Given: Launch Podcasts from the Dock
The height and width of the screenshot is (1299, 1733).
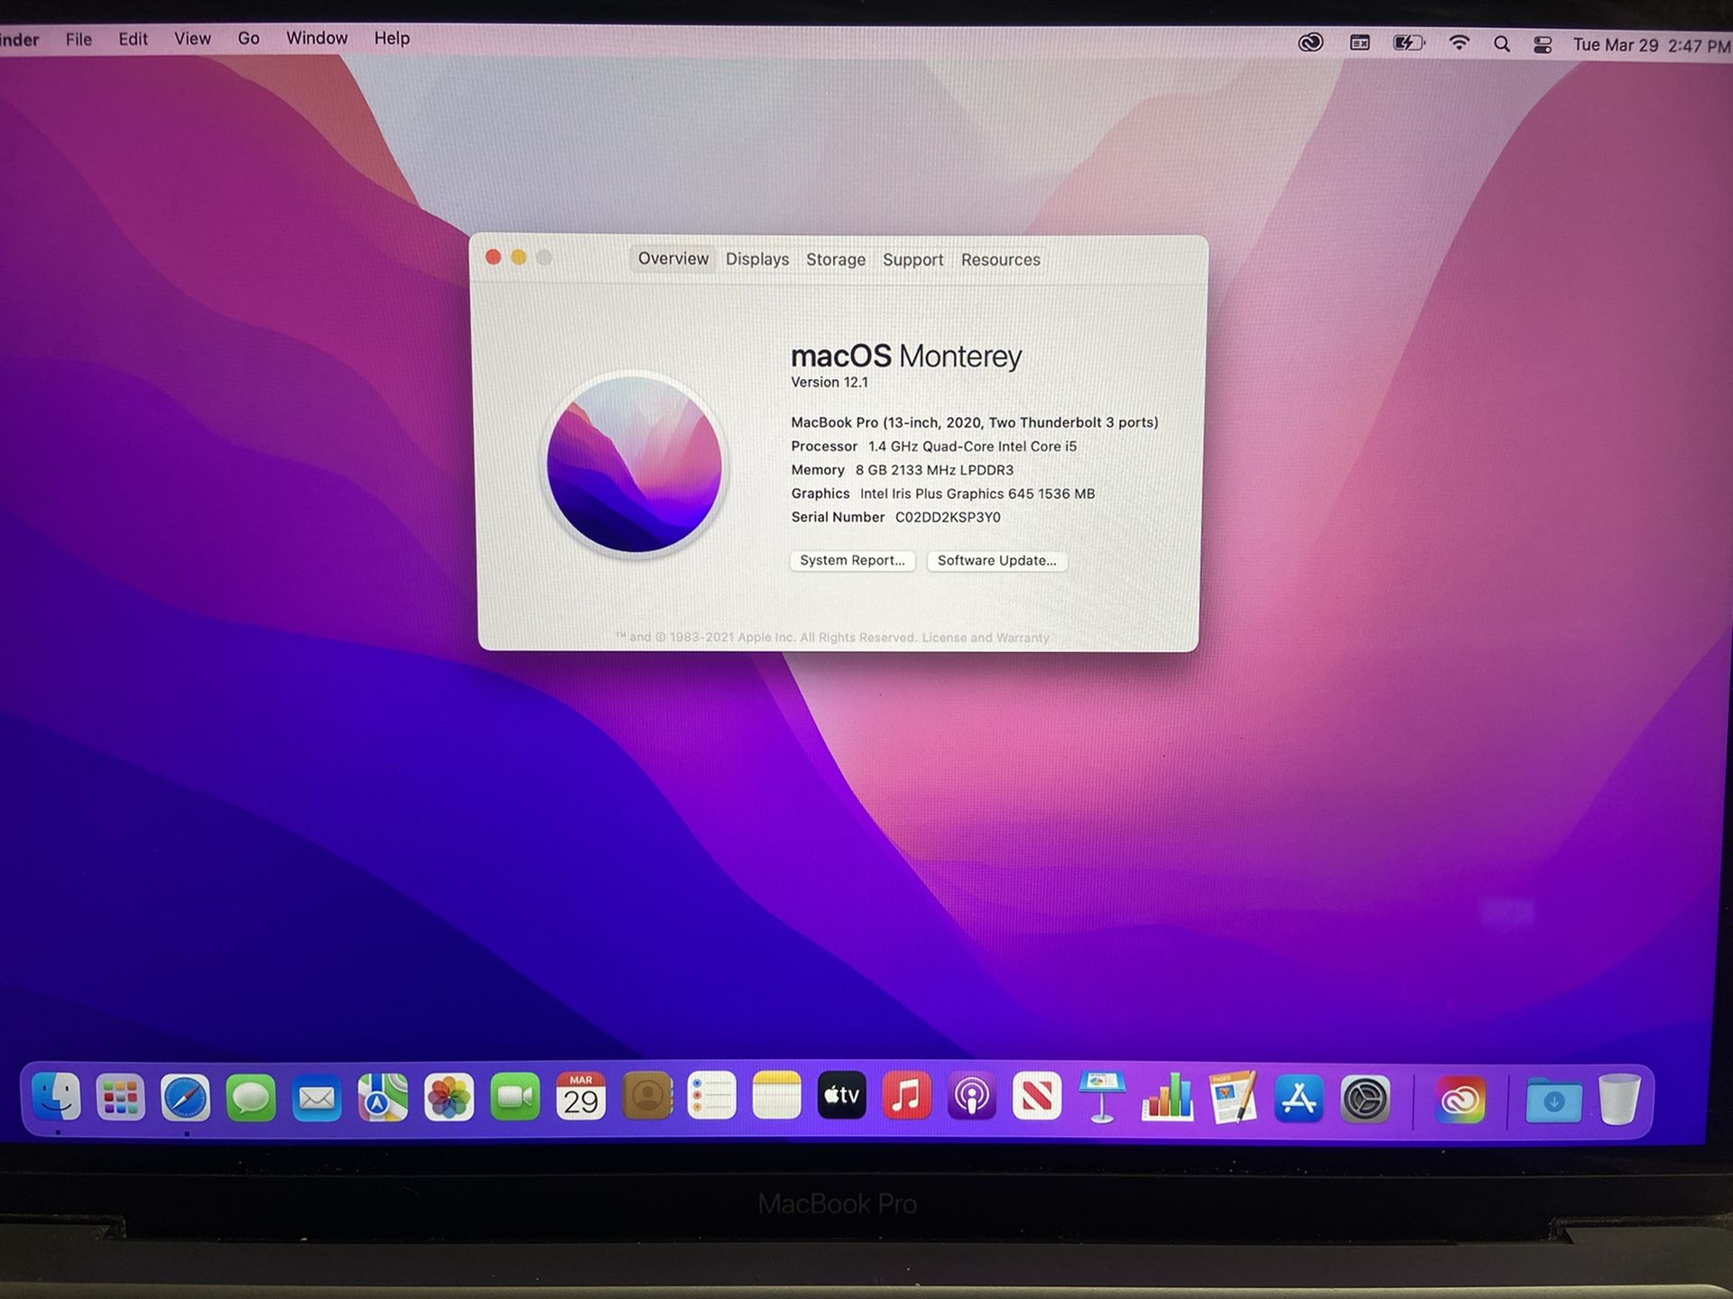Looking at the screenshot, I should coord(971,1097).
